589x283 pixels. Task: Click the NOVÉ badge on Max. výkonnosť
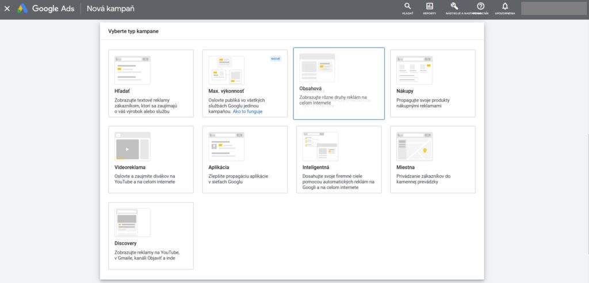click(276, 59)
